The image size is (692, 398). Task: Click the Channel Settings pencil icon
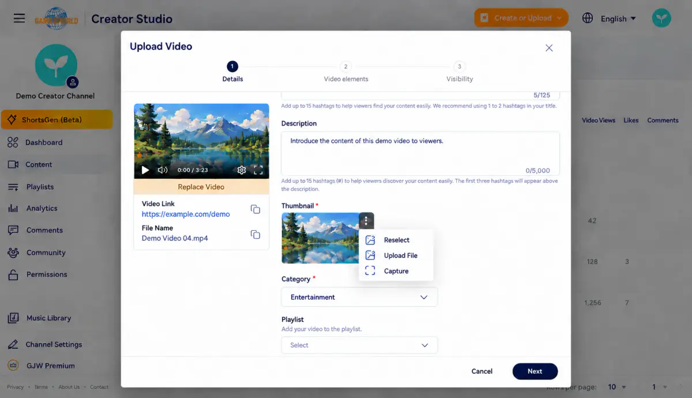(x=13, y=344)
